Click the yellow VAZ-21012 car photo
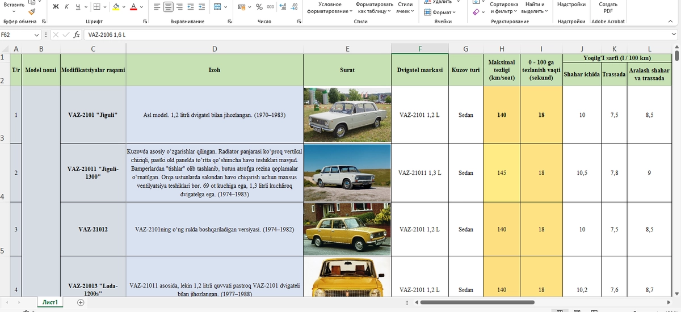 tap(347, 229)
